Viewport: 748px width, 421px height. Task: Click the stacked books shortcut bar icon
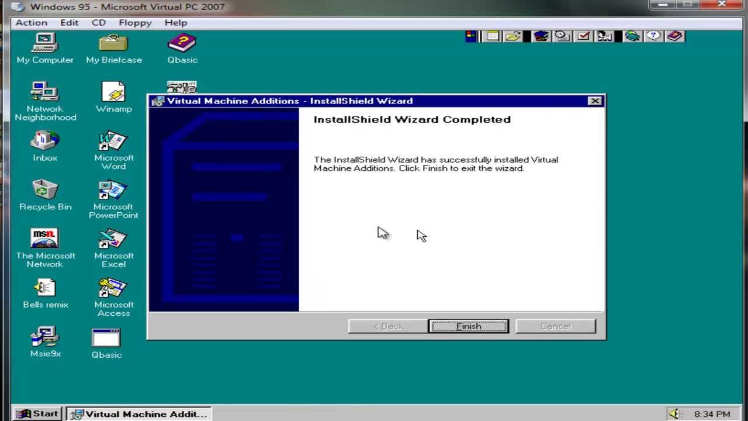point(541,36)
